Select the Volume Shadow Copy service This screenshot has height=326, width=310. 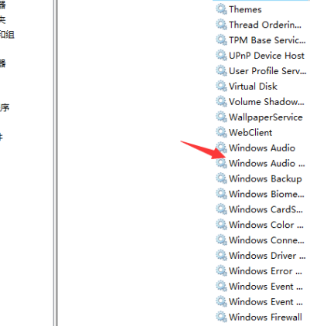click(x=267, y=102)
